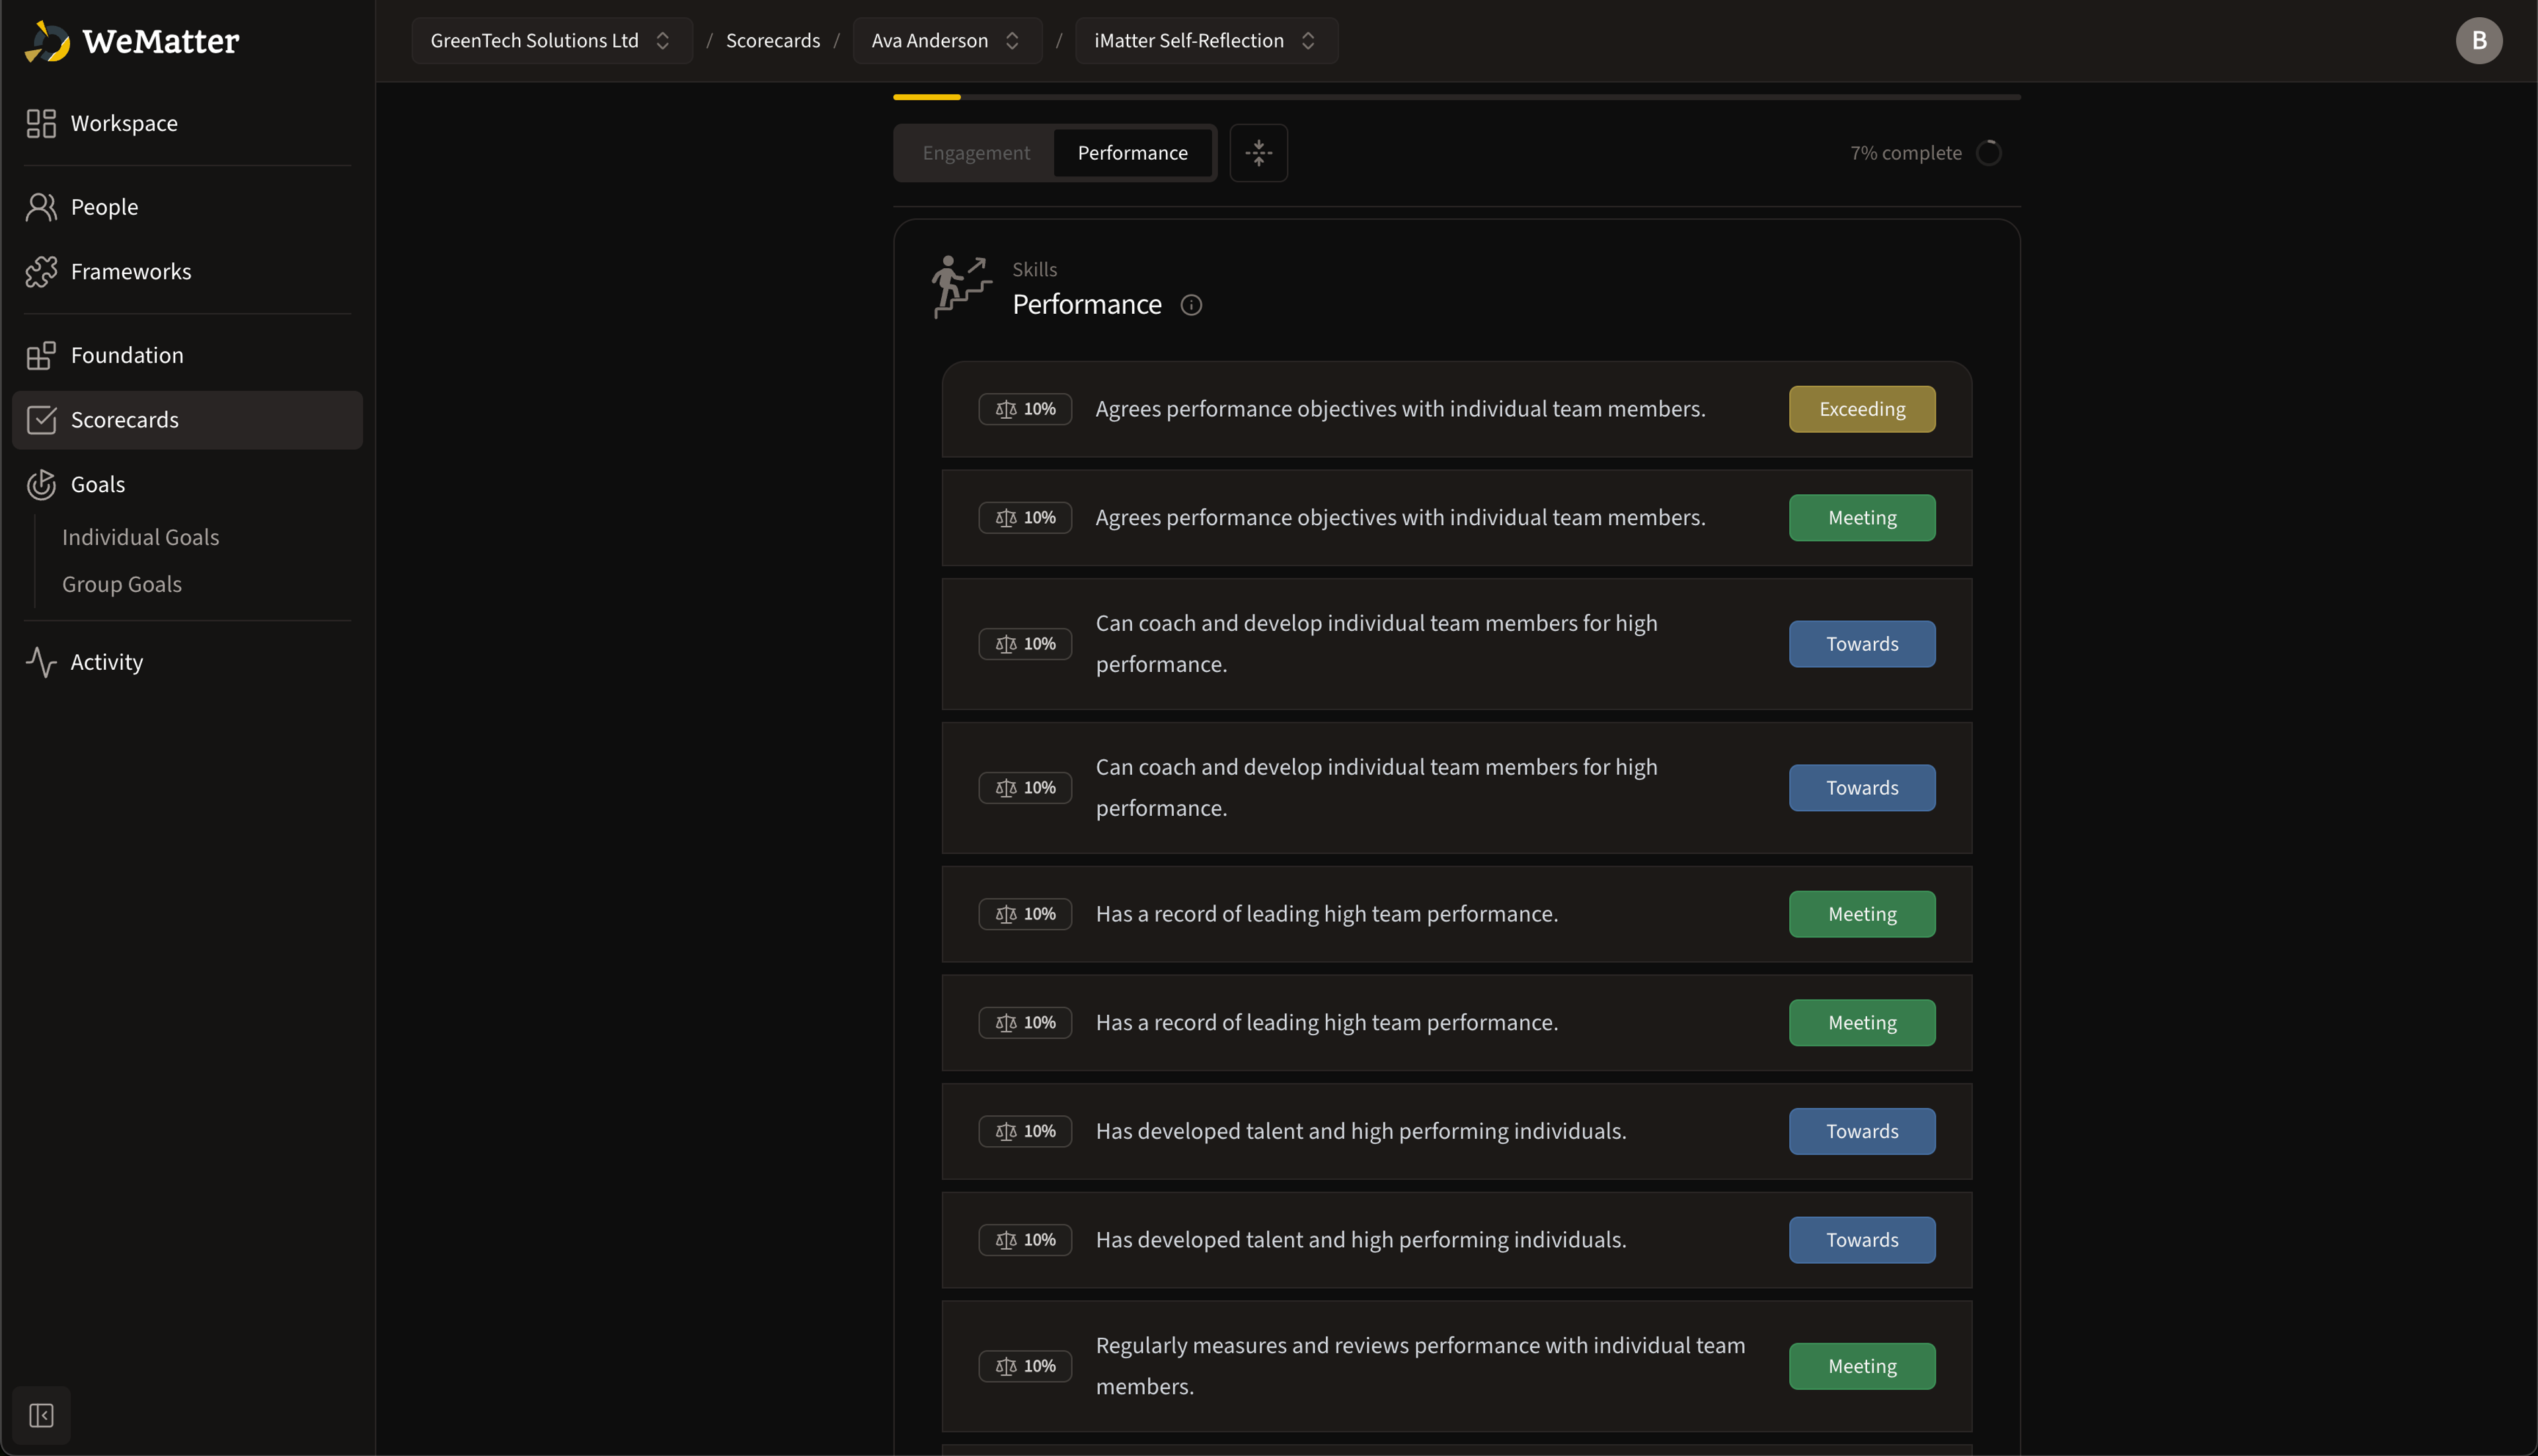Click the '7% complete' label

click(1905, 153)
